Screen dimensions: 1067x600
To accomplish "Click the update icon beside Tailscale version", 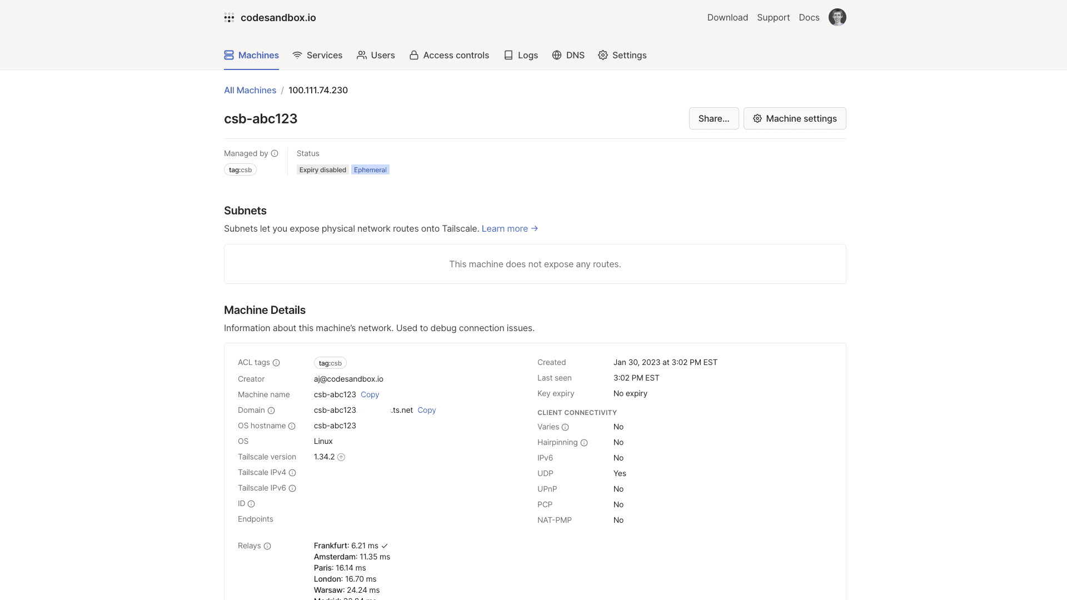I will 341,457.
